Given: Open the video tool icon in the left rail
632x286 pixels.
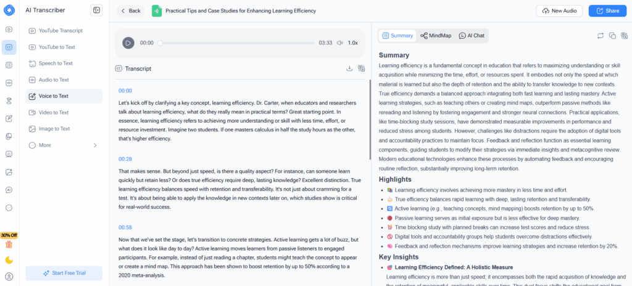Looking at the screenshot, I should pos(9,30).
